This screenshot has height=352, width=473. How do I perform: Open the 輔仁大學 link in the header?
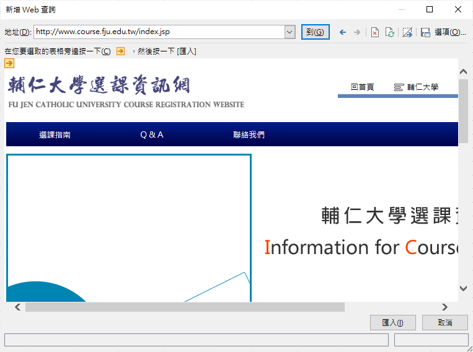(x=423, y=87)
